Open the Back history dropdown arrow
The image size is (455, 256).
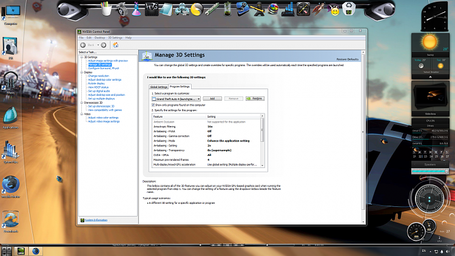tap(98, 45)
